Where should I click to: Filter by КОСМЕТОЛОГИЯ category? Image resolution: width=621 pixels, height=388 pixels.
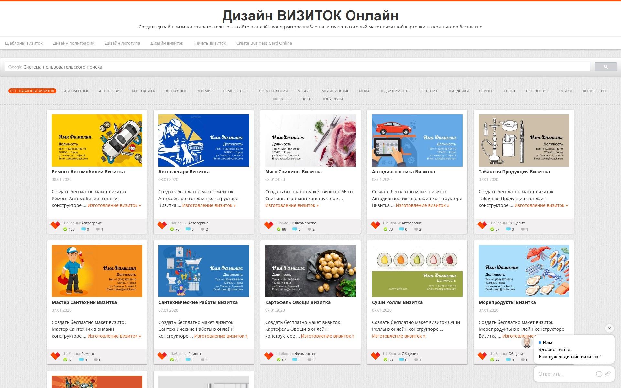pyautogui.click(x=273, y=91)
